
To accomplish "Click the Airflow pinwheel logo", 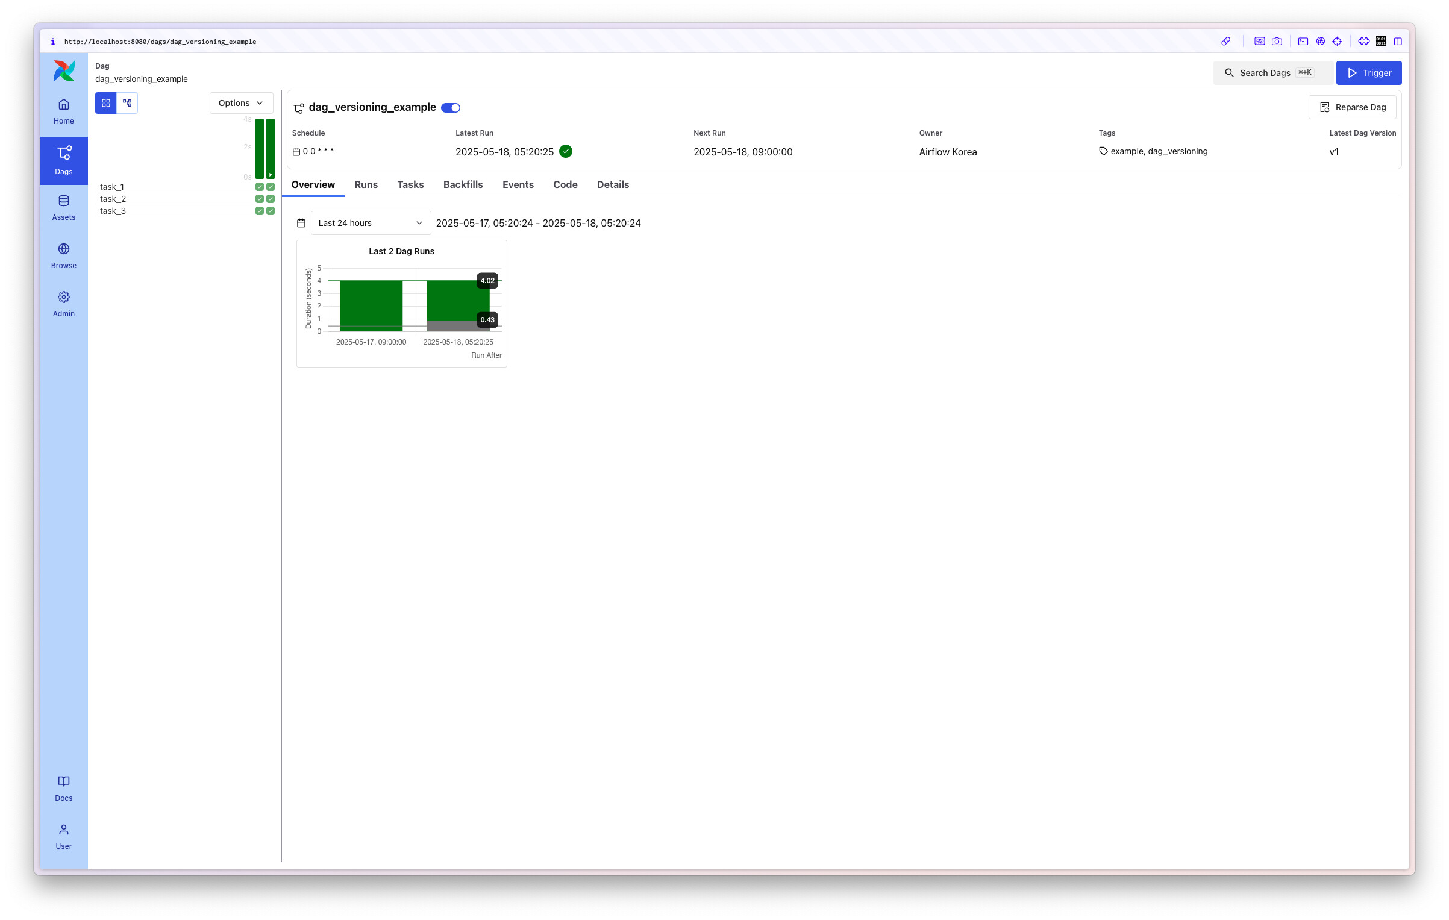I will click(64, 71).
